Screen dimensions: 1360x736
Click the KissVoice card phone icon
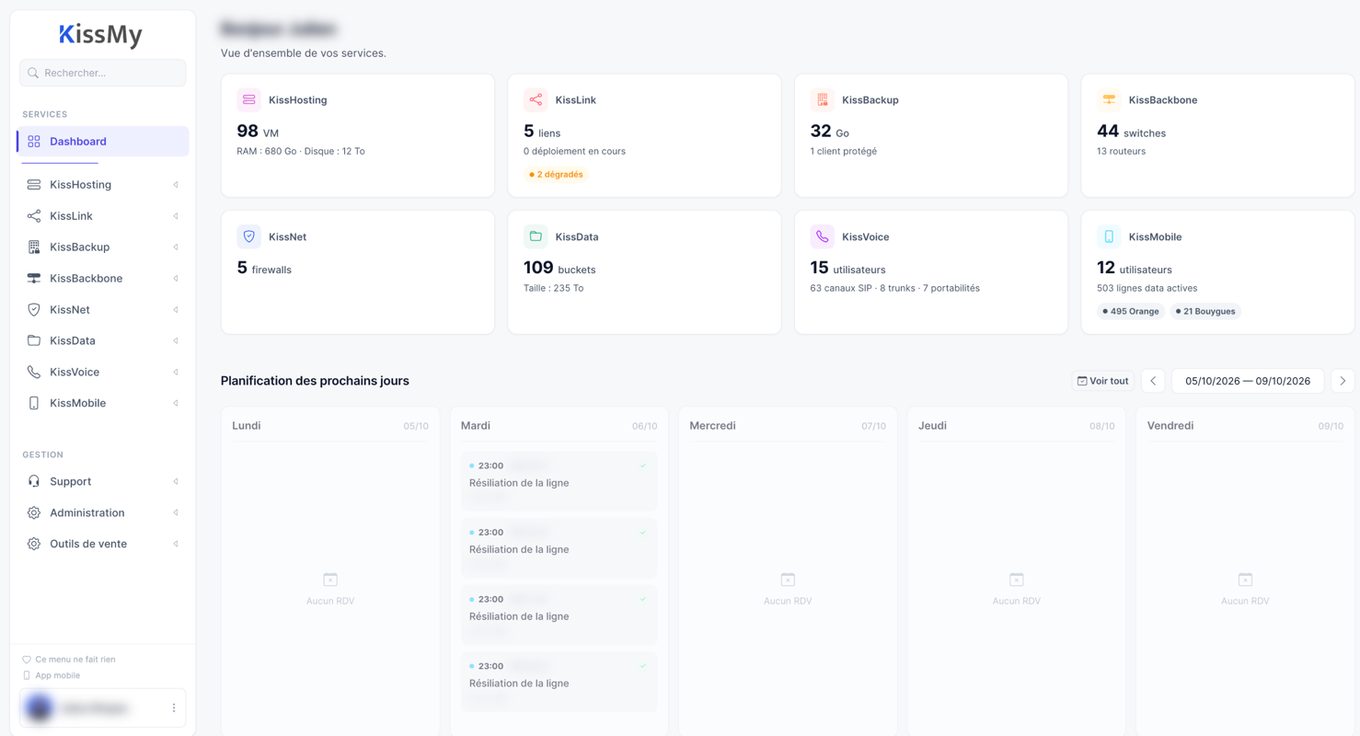(823, 236)
